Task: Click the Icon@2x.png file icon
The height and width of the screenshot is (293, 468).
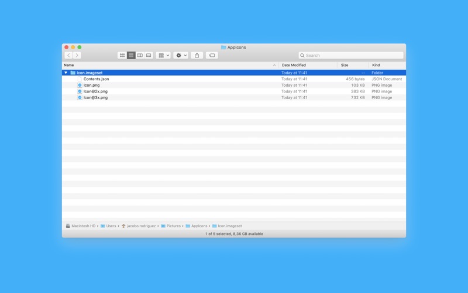Action: coord(80,91)
